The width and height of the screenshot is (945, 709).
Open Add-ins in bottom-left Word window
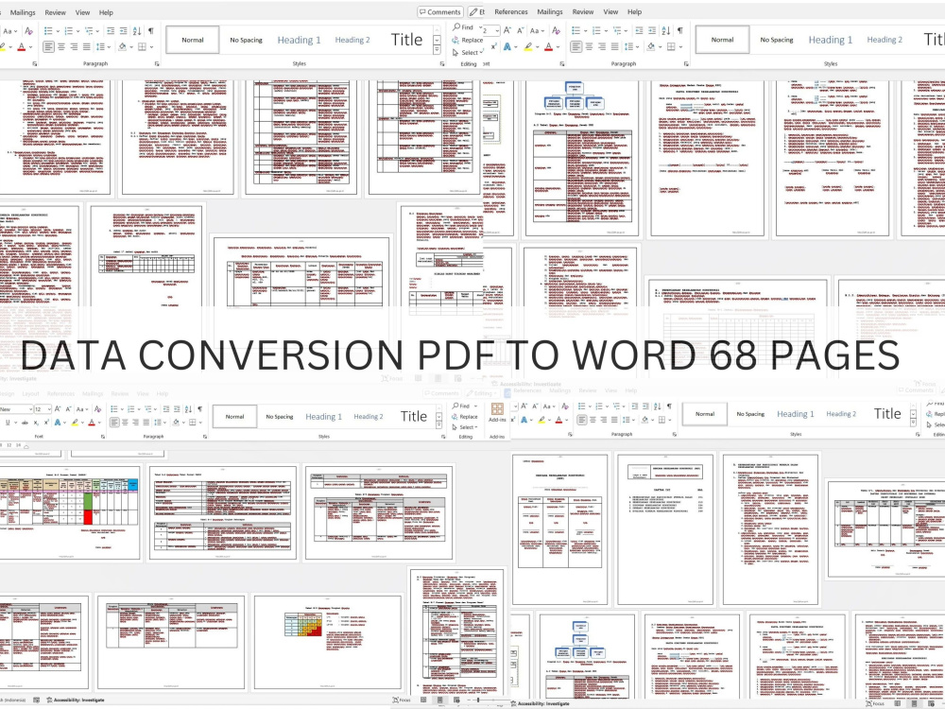[497, 413]
